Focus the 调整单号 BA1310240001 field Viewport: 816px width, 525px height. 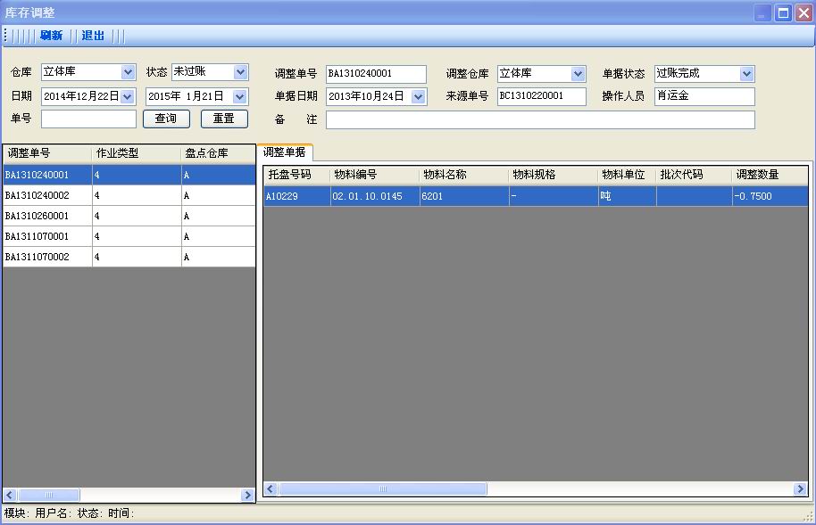376,74
